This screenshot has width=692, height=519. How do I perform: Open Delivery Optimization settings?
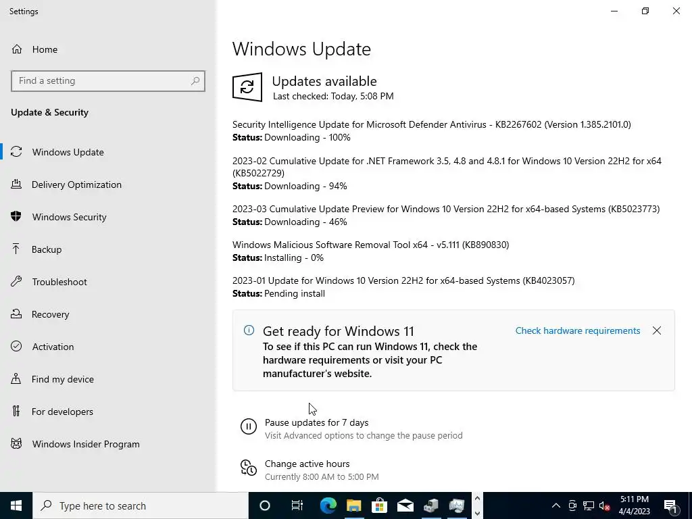tap(76, 184)
